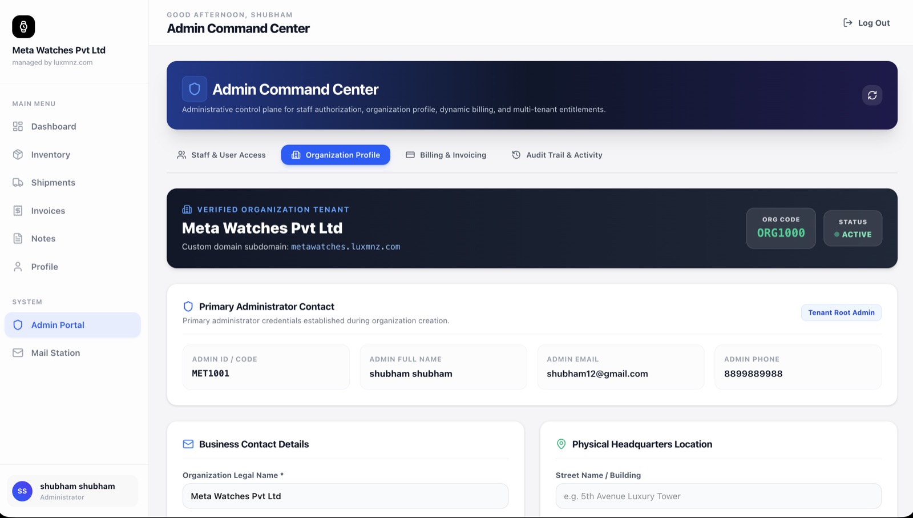Click the admin full name shubham shubham
This screenshot has height=518, width=913.
(411, 374)
